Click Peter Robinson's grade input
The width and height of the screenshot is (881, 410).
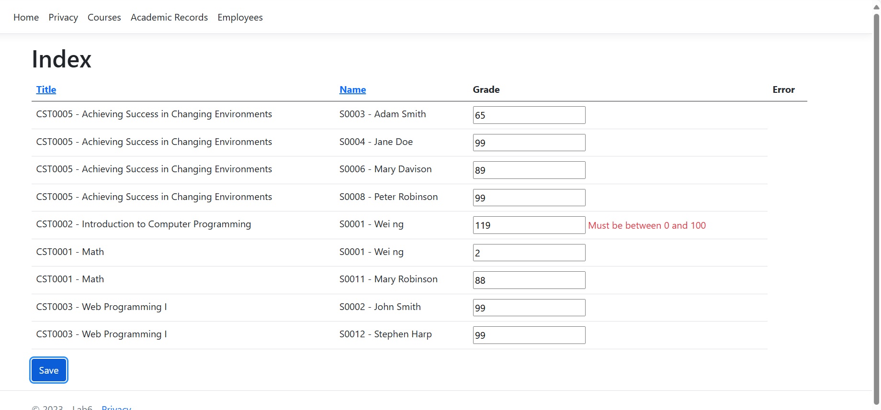pos(529,198)
